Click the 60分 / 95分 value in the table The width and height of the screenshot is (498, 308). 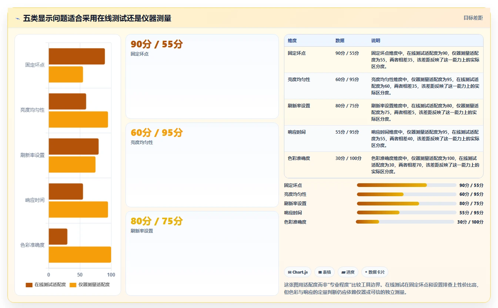coord(347,80)
